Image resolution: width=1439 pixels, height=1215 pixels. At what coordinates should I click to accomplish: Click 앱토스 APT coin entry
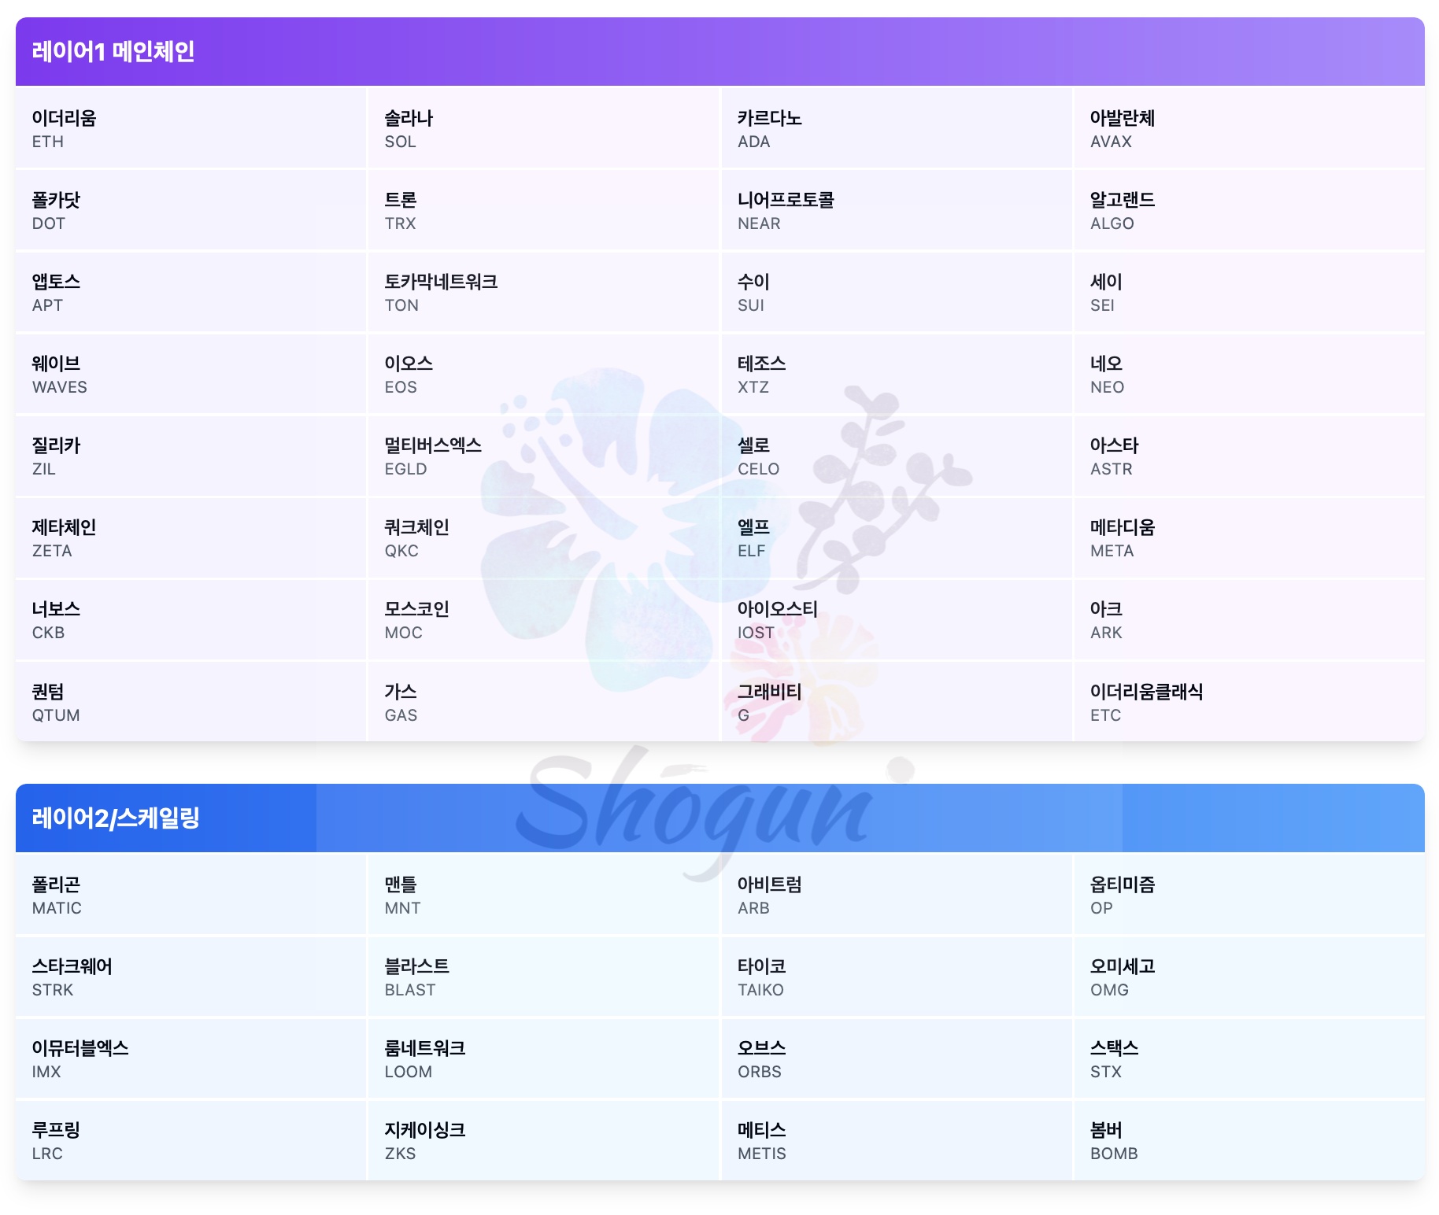pos(191,292)
